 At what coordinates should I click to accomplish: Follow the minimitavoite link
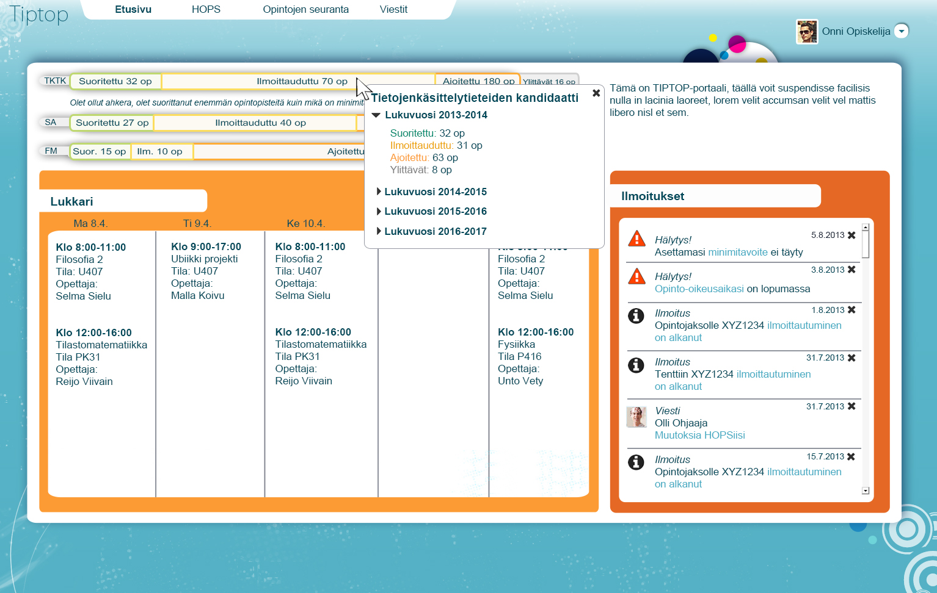737,252
